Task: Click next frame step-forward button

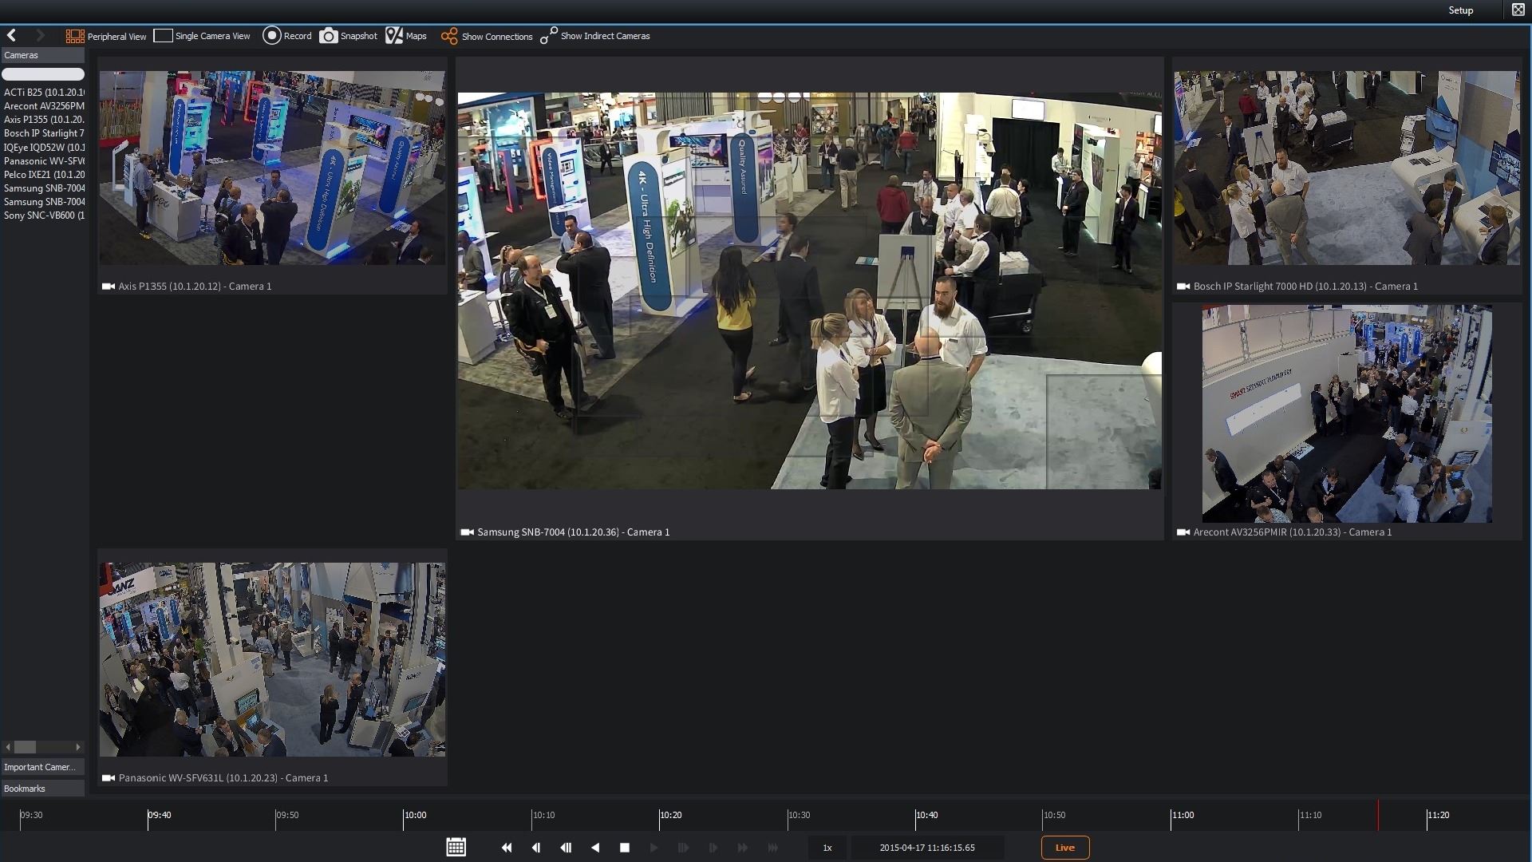Action: tap(713, 848)
